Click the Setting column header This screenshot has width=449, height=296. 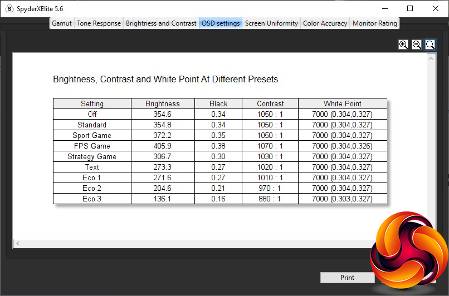pyautogui.click(x=92, y=103)
